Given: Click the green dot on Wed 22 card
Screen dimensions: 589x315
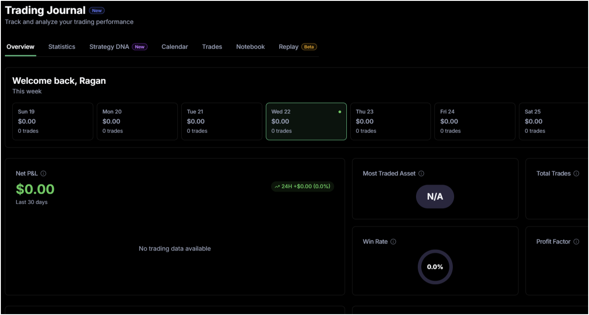Looking at the screenshot, I should pos(340,112).
